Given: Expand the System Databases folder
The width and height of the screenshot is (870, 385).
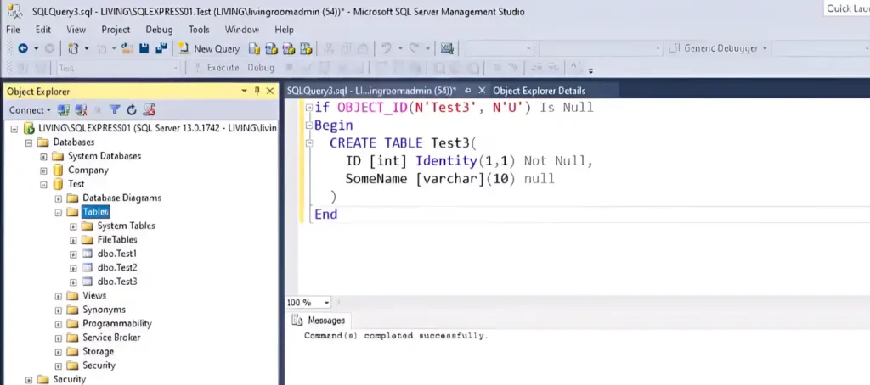Looking at the screenshot, I should [43, 156].
